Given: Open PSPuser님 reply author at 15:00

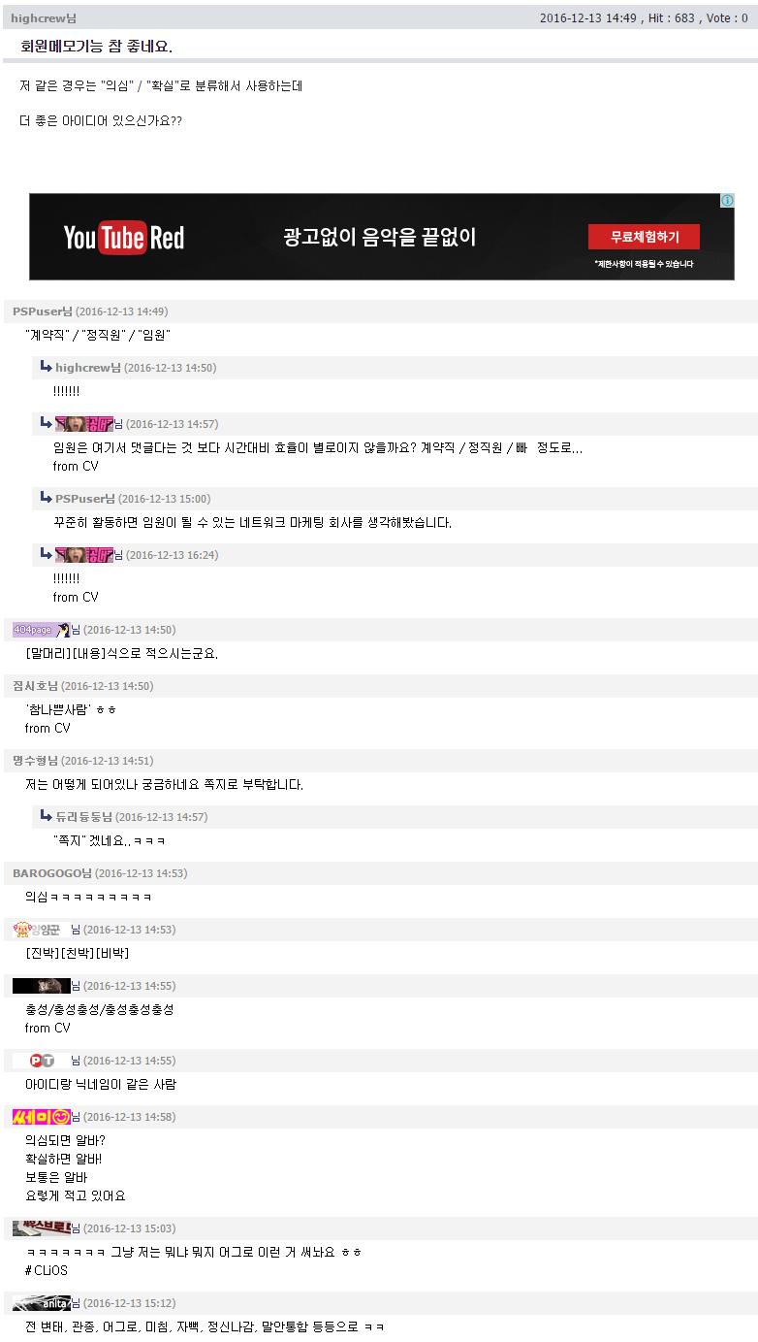Looking at the screenshot, I should (85, 499).
